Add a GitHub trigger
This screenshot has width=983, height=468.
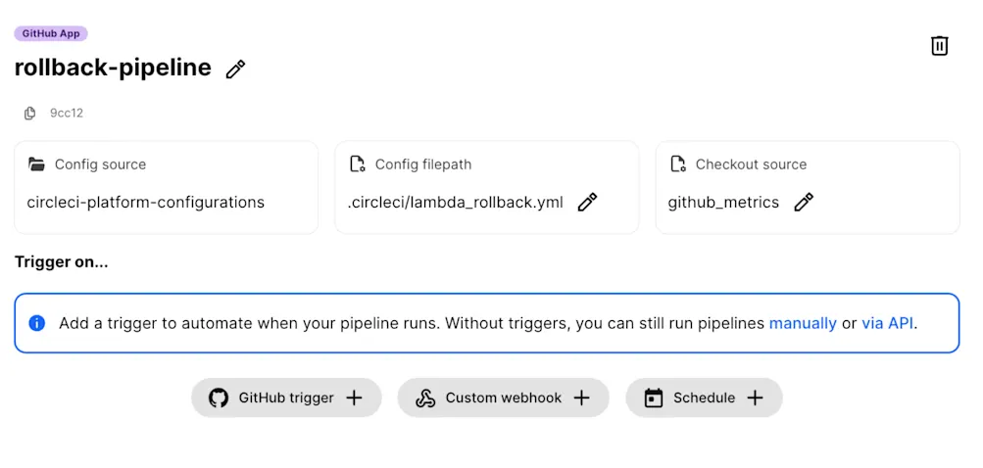pos(286,398)
